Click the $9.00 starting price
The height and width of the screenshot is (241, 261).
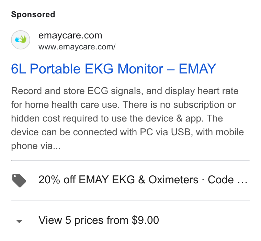(145, 220)
